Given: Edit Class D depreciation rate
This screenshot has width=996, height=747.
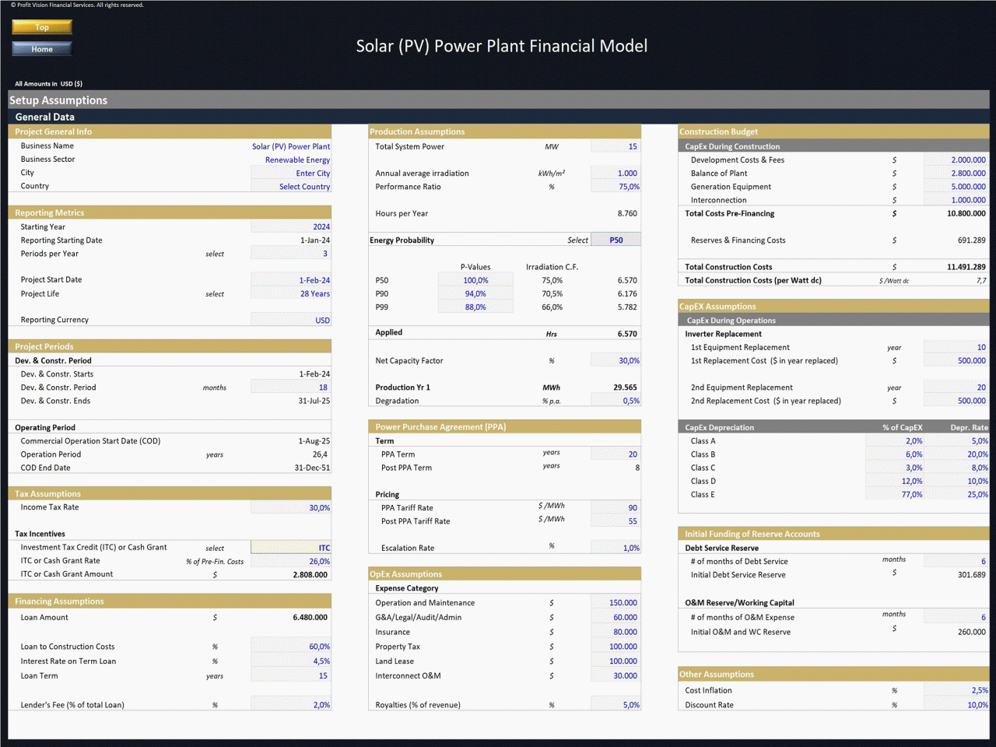Looking at the screenshot, I should click(x=957, y=481).
